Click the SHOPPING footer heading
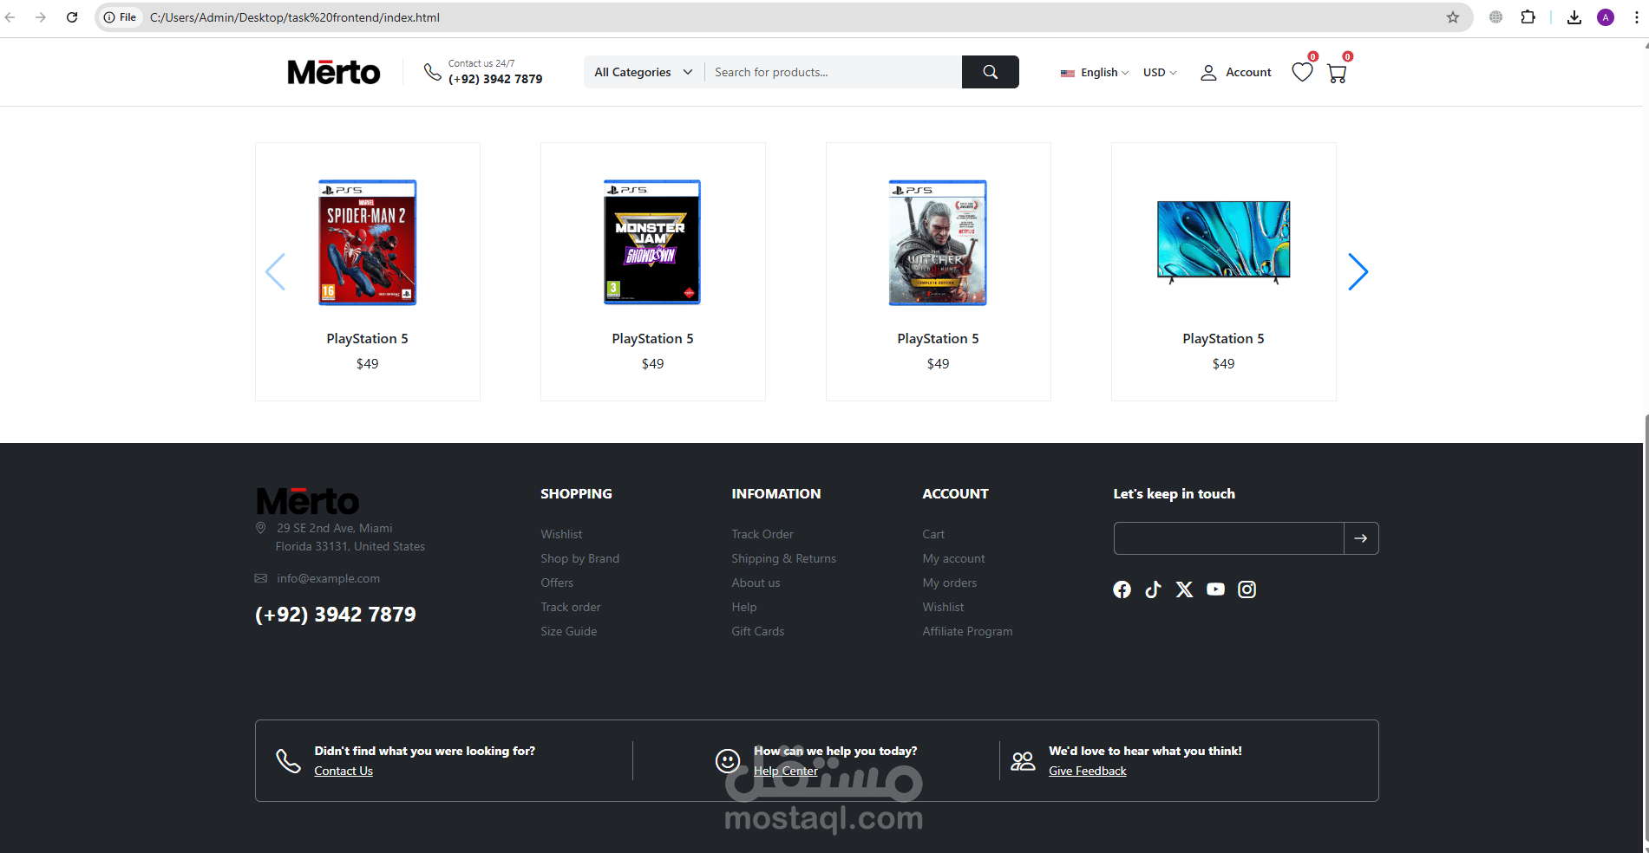This screenshot has width=1649, height=853. tap(576, 493)
